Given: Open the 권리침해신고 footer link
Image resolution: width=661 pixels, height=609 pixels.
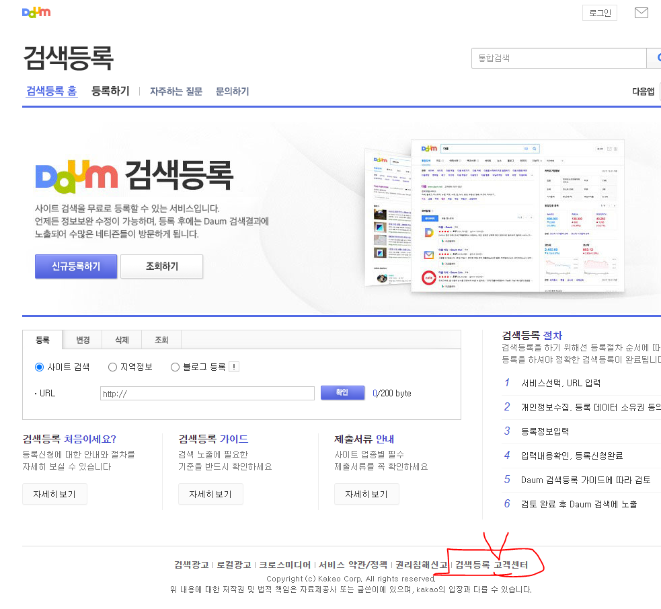Looking at the screenshot, I should coord(421,565).
